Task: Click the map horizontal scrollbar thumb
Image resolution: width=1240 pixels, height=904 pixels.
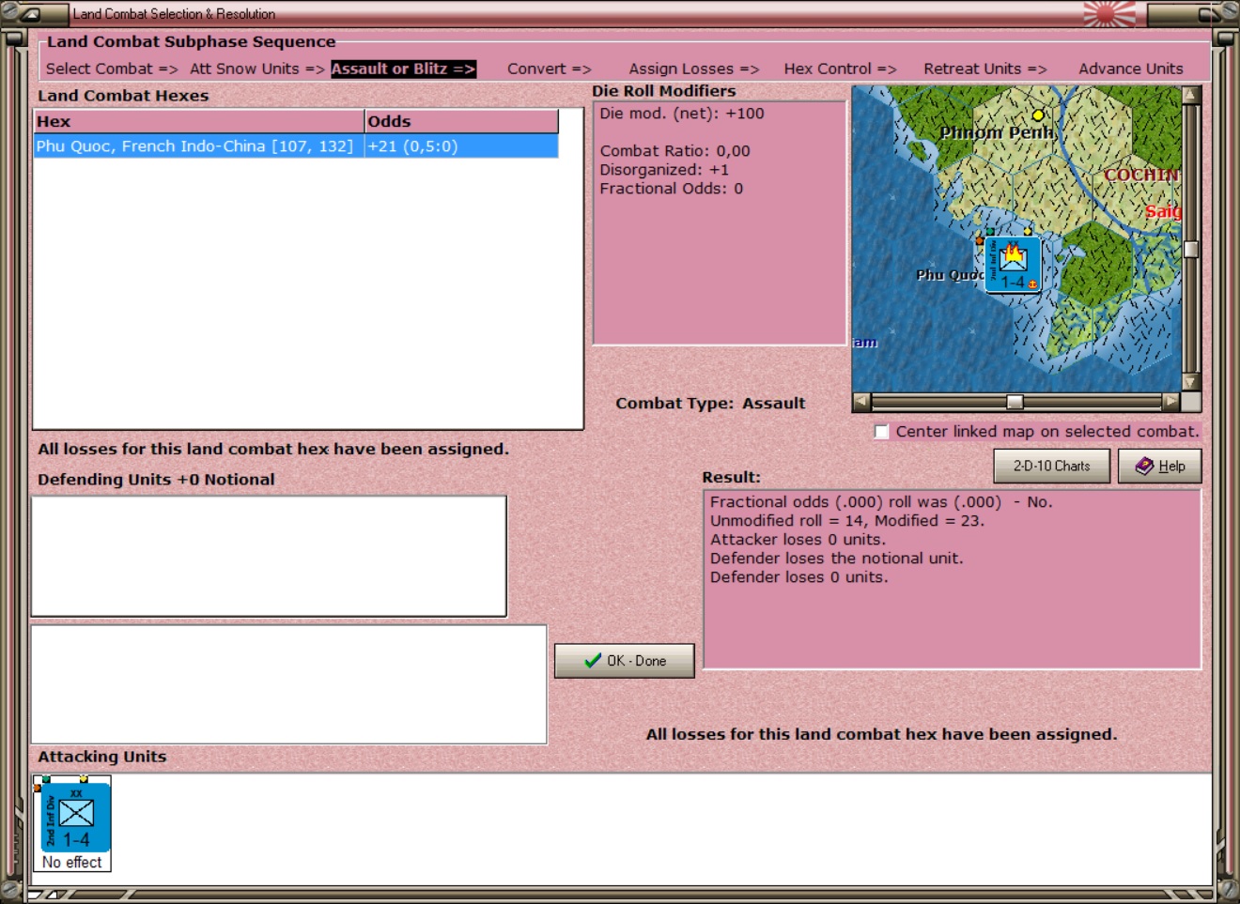Action: click(1015, 402)
